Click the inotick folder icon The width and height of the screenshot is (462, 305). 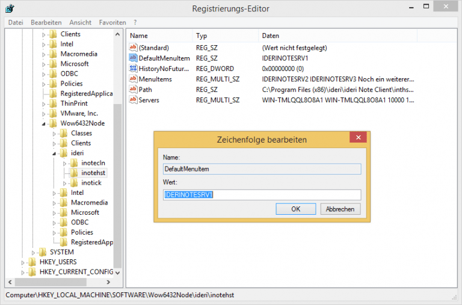[74, 183]
